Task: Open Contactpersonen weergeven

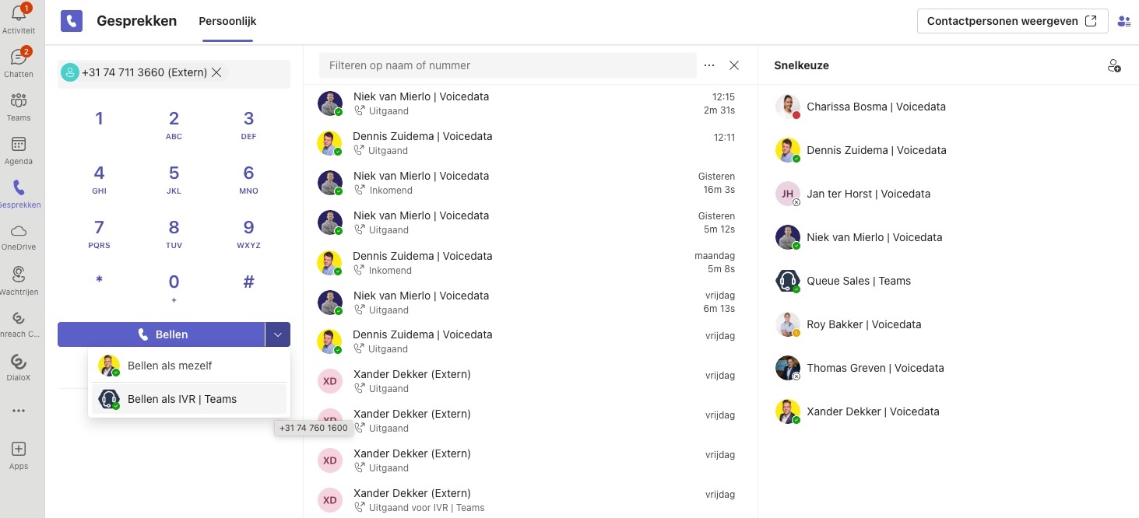Action: [x=1012, y=21]
